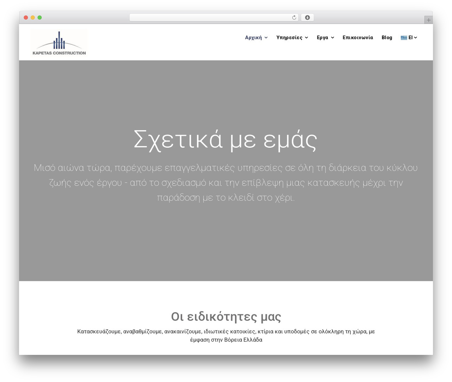Reload the page with the refresh icon
Screen dimensions: 452x382
point(294,18)
